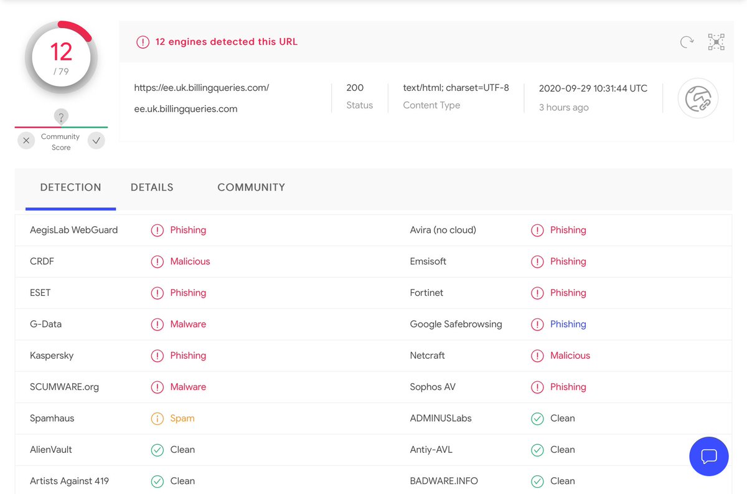Click the CRDF engine name

[42, 261]
